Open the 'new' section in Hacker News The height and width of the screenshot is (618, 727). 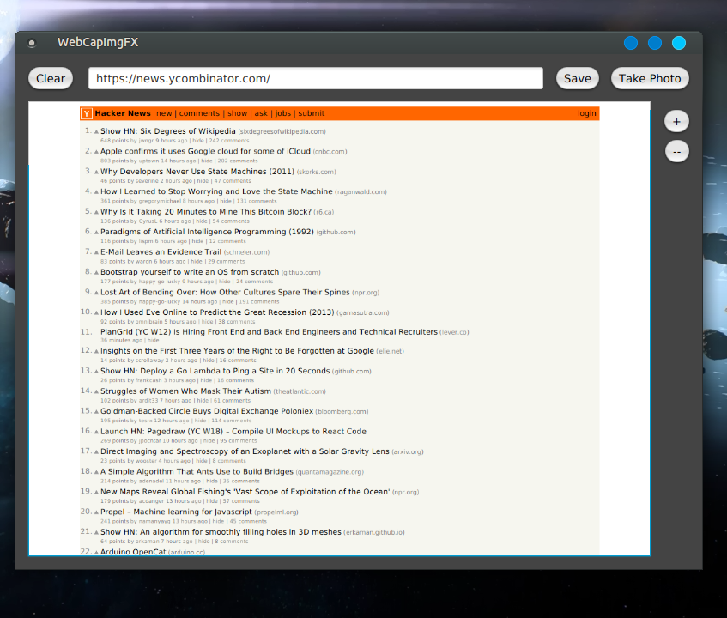(163, 113)
